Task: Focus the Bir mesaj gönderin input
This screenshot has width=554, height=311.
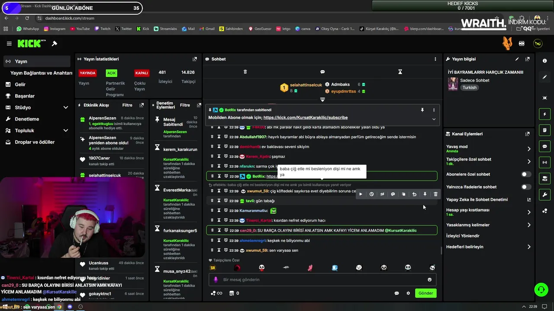Action: (322, 279)
